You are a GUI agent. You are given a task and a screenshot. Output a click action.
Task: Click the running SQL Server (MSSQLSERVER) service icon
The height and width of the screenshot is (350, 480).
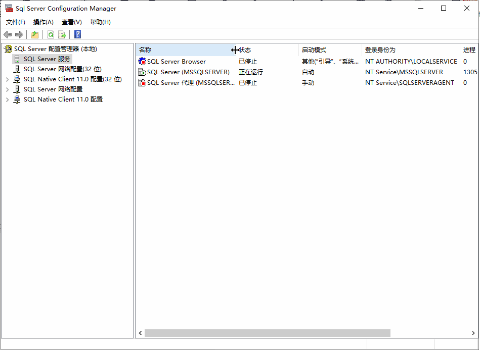click(142, 72)
